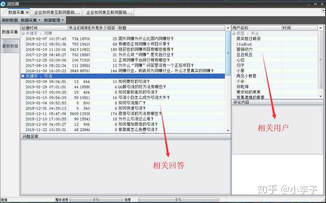Sort by 阅读 column header
Screen dimensions: 326x203
[85, 28]
